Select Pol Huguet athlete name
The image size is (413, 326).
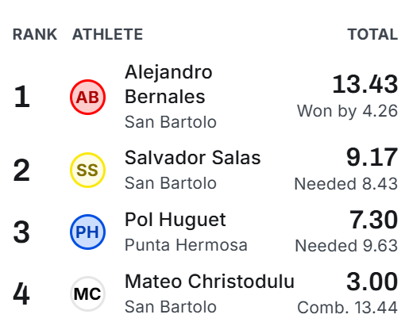click(x=176, y=220)
